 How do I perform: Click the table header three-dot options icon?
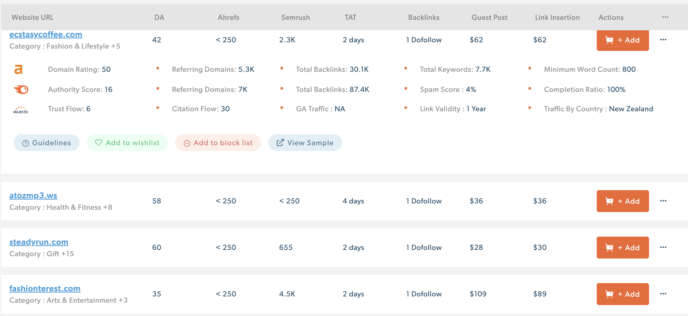[x=665, y=17]
